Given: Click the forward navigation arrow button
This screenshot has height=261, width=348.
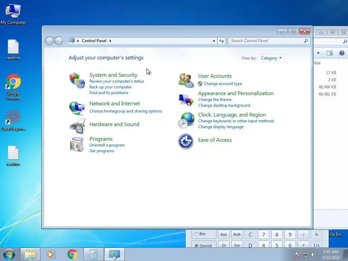Looking at the screenshot, I should coord(59,41).
